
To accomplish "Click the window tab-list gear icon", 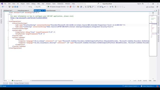I will [x=156, y=10].
